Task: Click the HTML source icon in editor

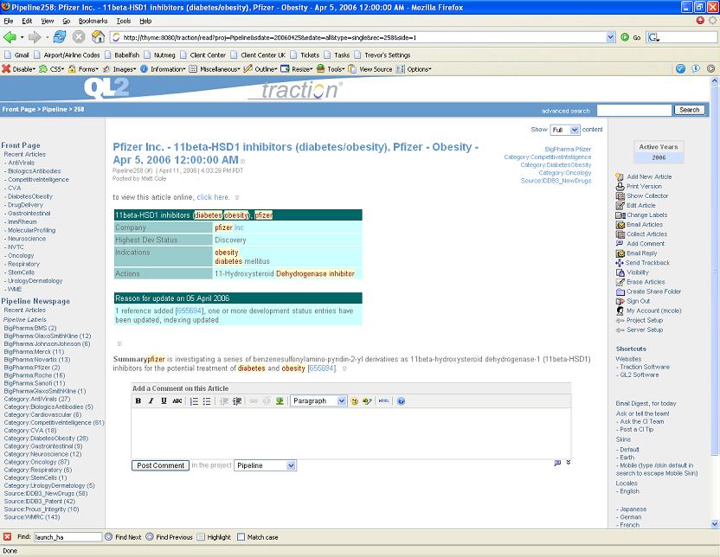Action: pos(384,401)
